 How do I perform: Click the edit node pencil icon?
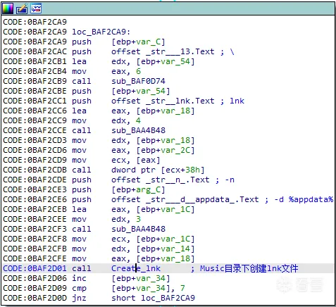(22, 9)
